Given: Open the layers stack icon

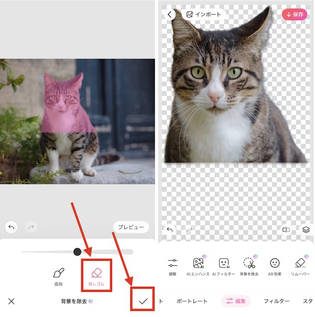Looking at the screenshot, I should click(x=306, y=230).
